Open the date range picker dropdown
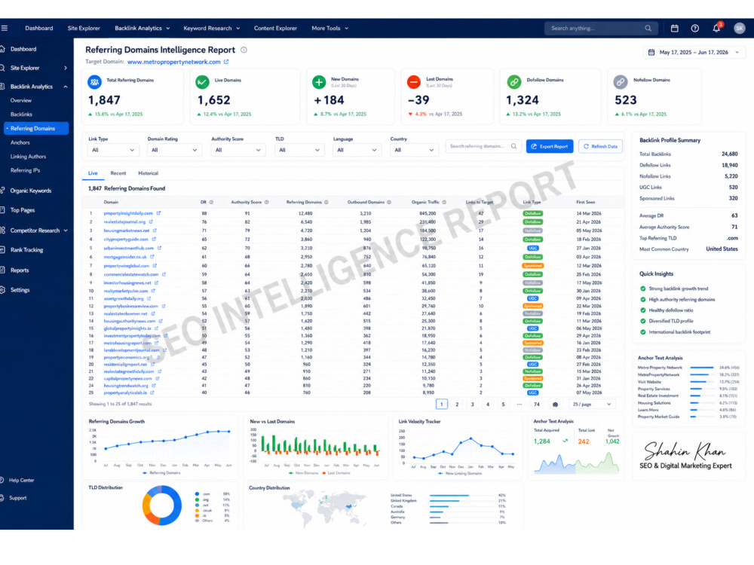The height and width of the screenshot is (565, 754). coord(694,53)
